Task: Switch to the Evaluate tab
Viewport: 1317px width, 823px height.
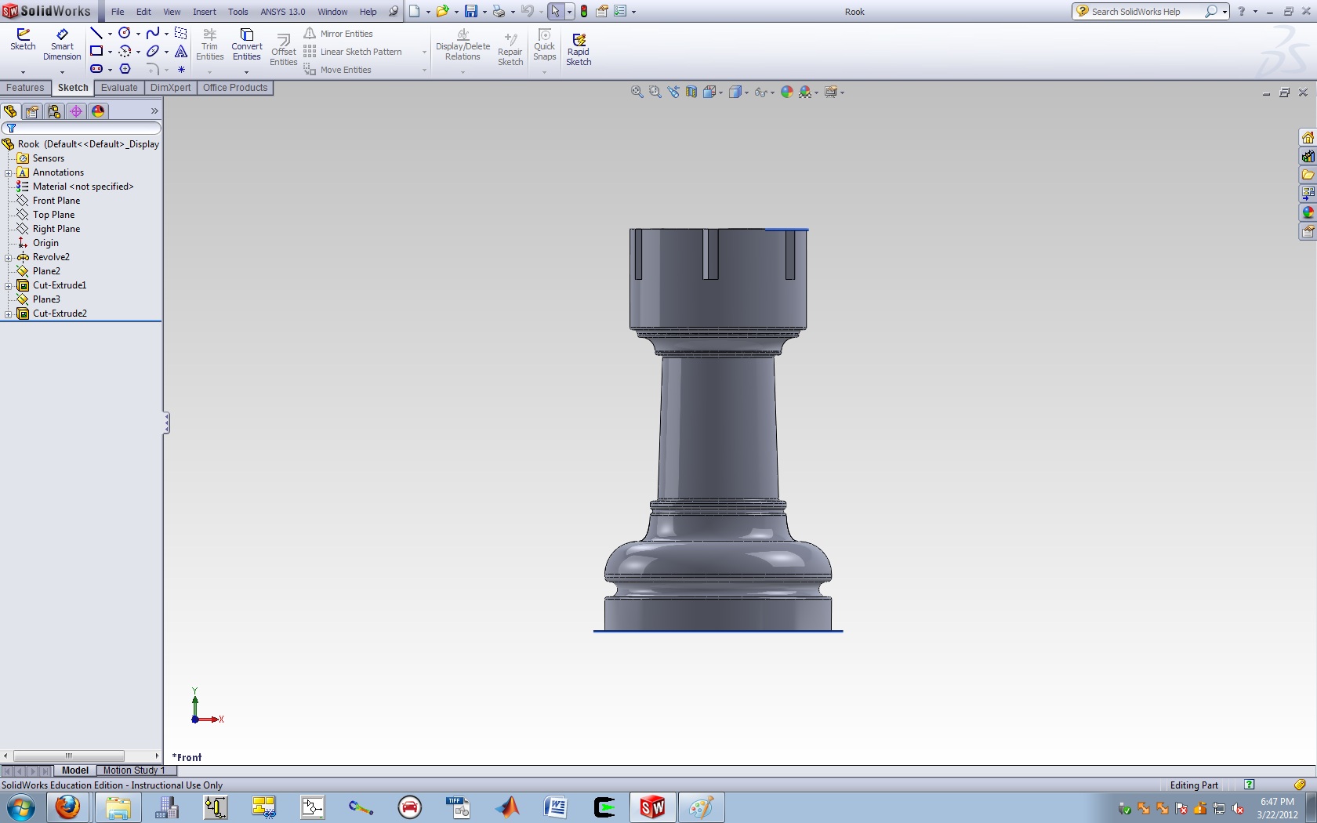Action: (x=119, y=88)
